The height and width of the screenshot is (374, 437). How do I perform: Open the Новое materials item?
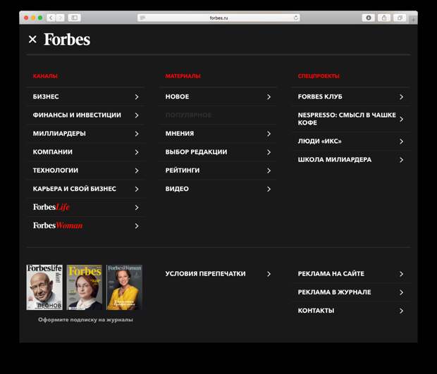coord(218,96)
